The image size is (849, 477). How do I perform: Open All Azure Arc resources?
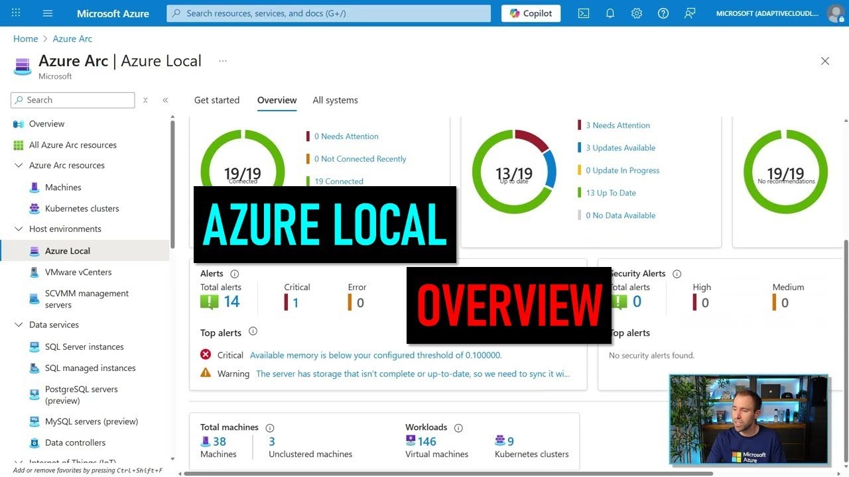(x=72, y=145)
